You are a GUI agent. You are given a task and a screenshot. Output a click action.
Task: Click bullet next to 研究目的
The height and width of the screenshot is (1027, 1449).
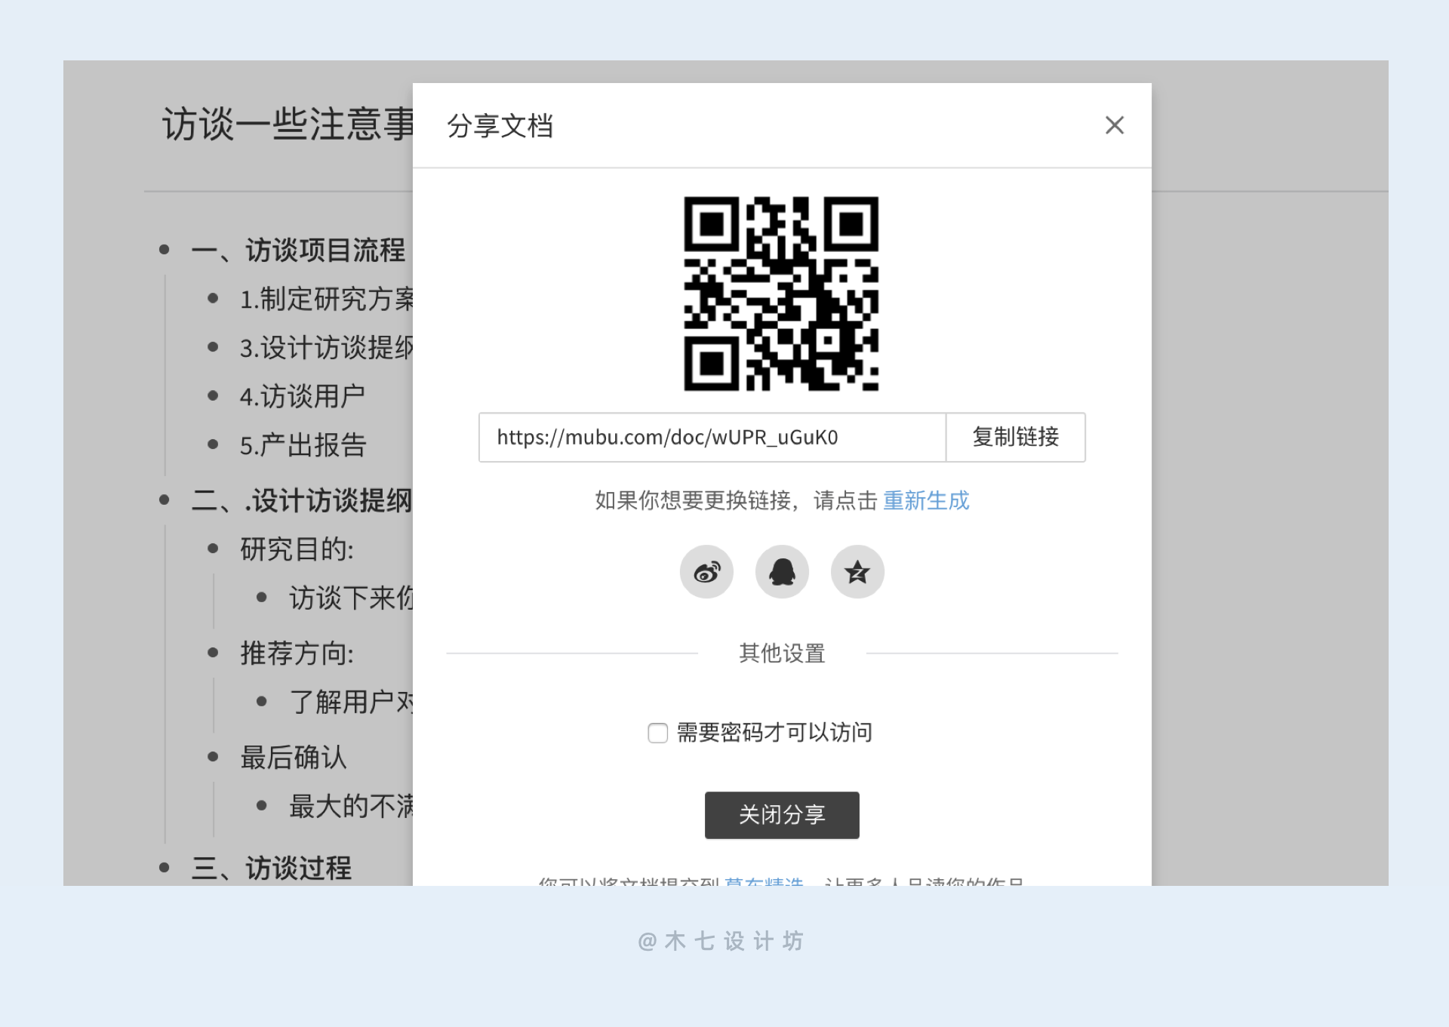(213, 549)
